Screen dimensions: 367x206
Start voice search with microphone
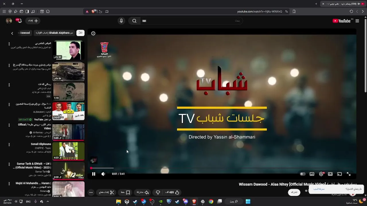tap(121, 21)
